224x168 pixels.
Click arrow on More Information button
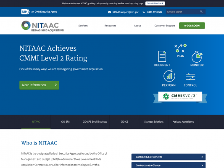pyautogui.click(x=56, y=85)
